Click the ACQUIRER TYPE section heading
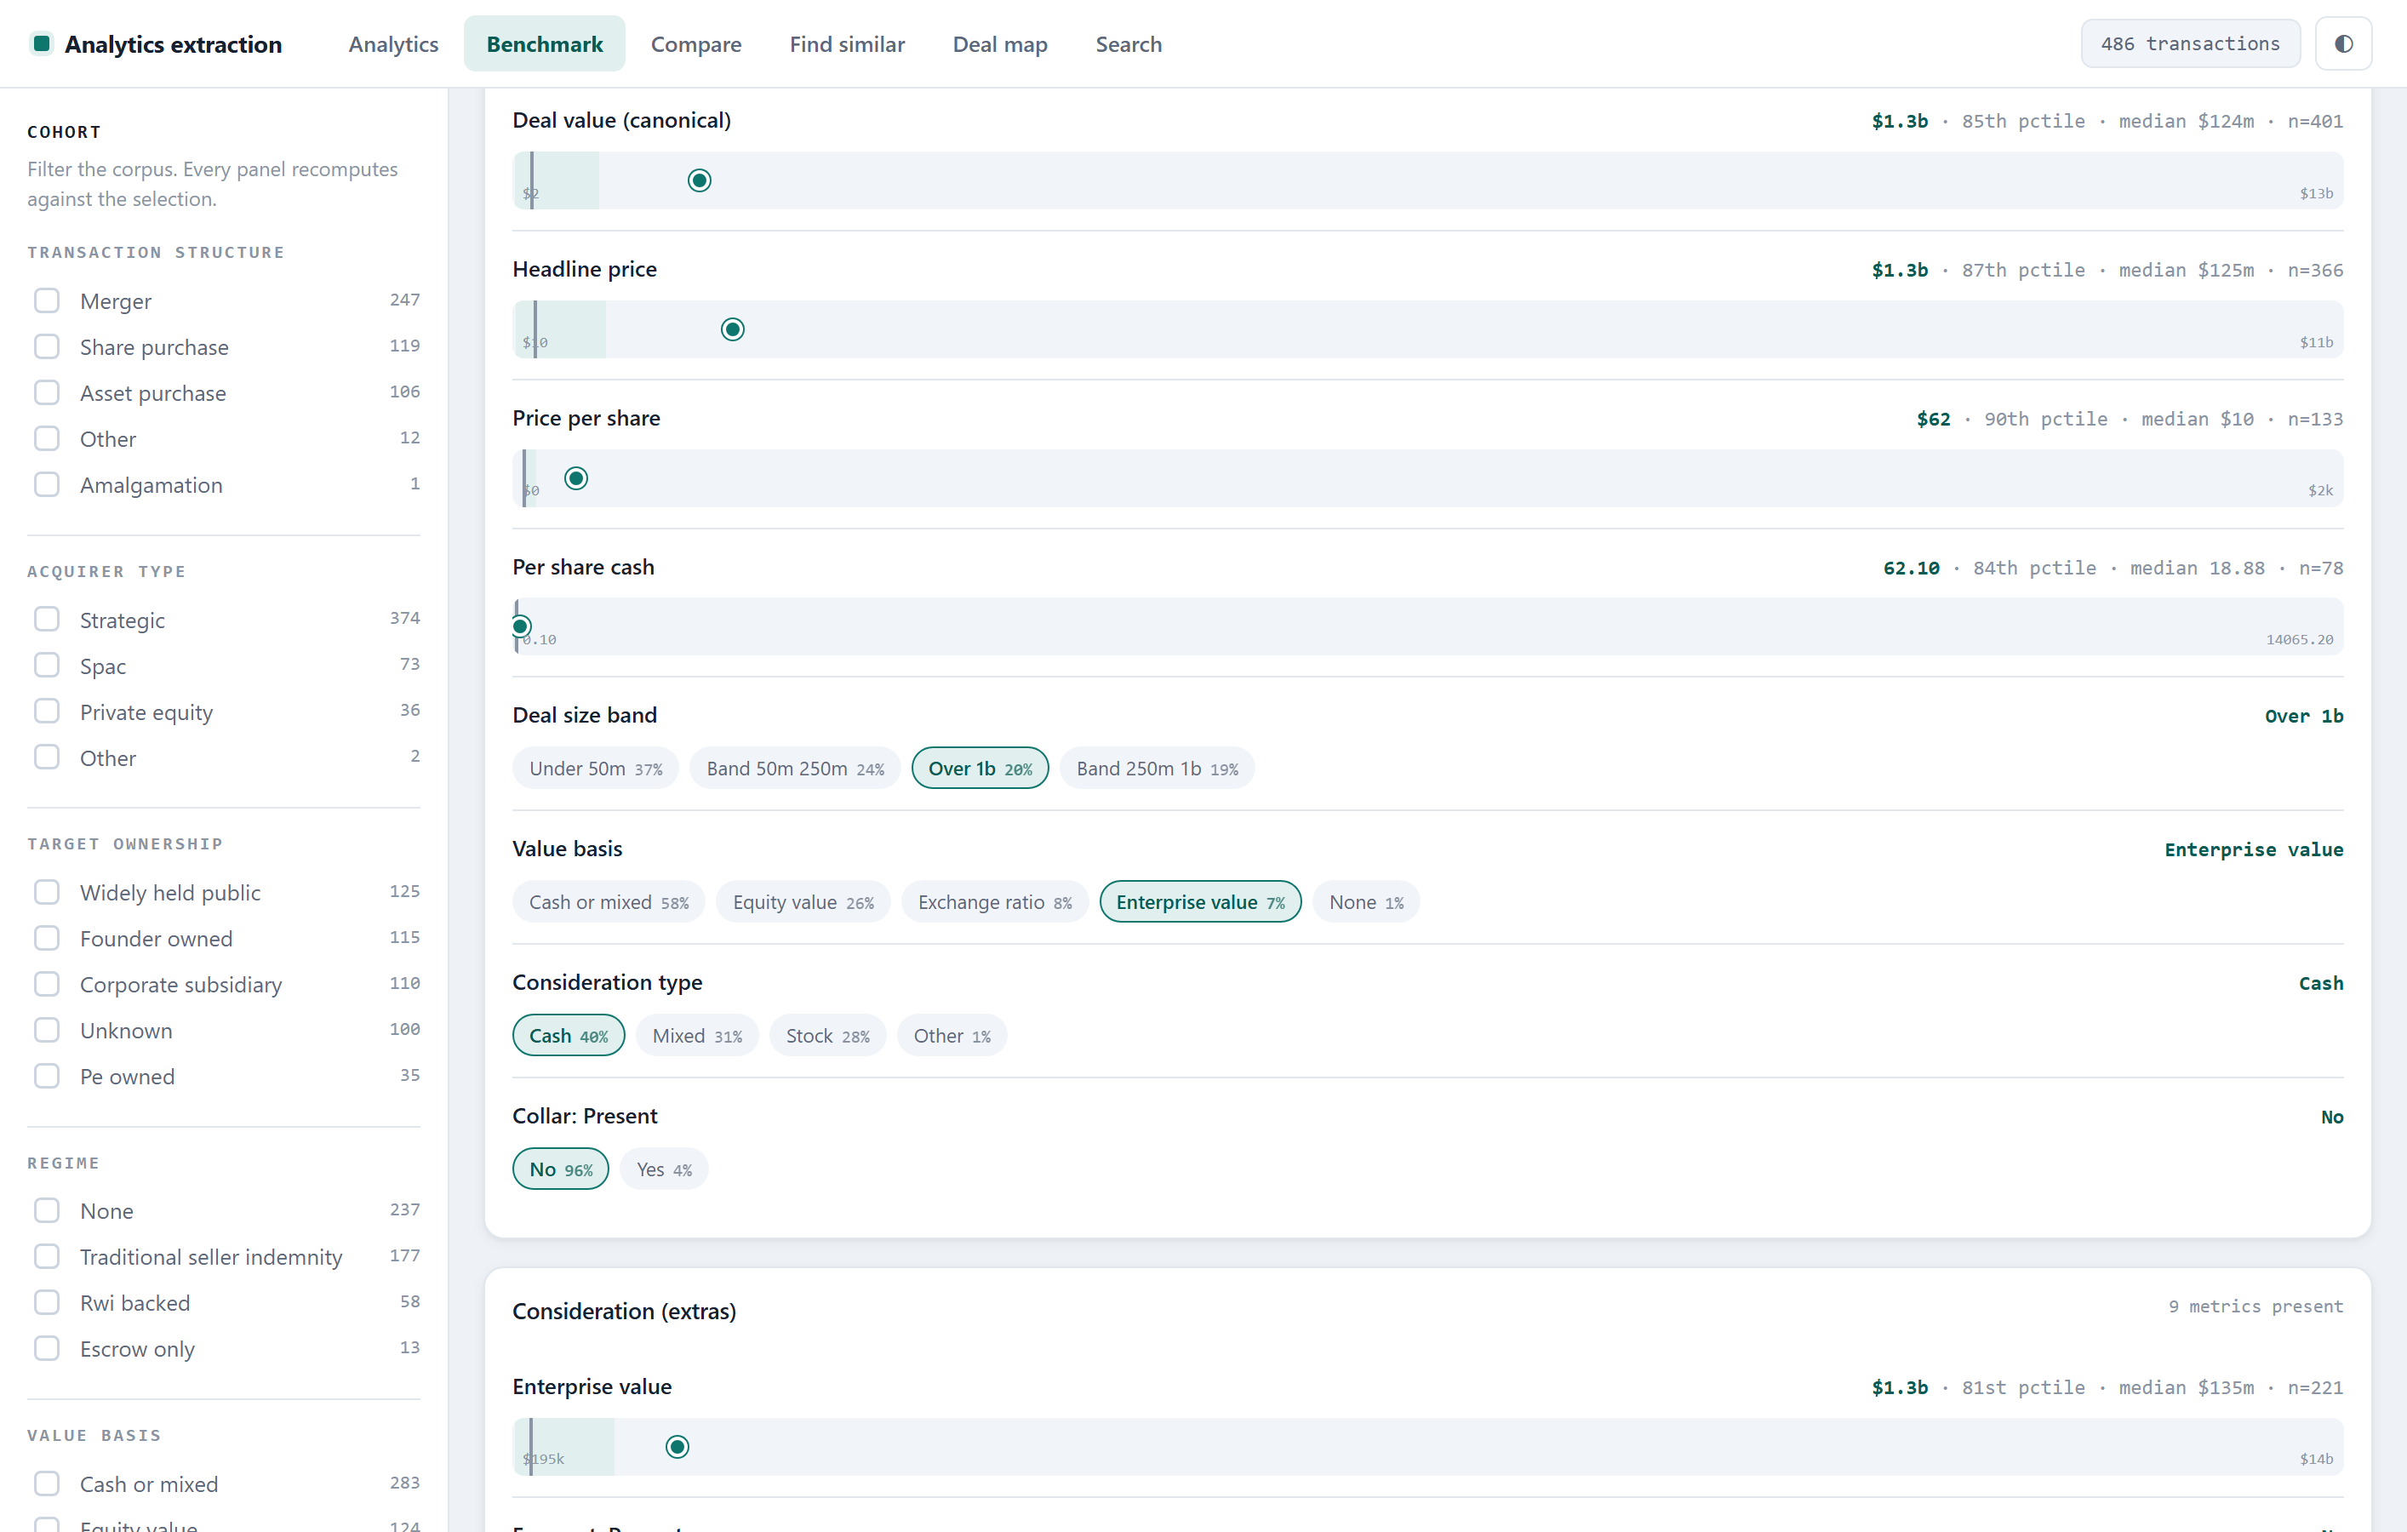Screen dimensions: 2407x1532 tap(107, 572)
